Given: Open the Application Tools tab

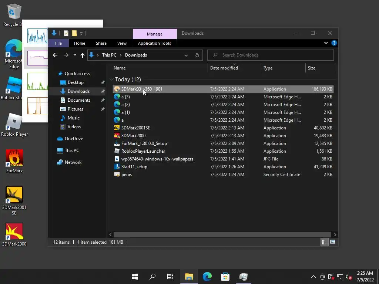Looking at the screenshot, I should (154, 43).
